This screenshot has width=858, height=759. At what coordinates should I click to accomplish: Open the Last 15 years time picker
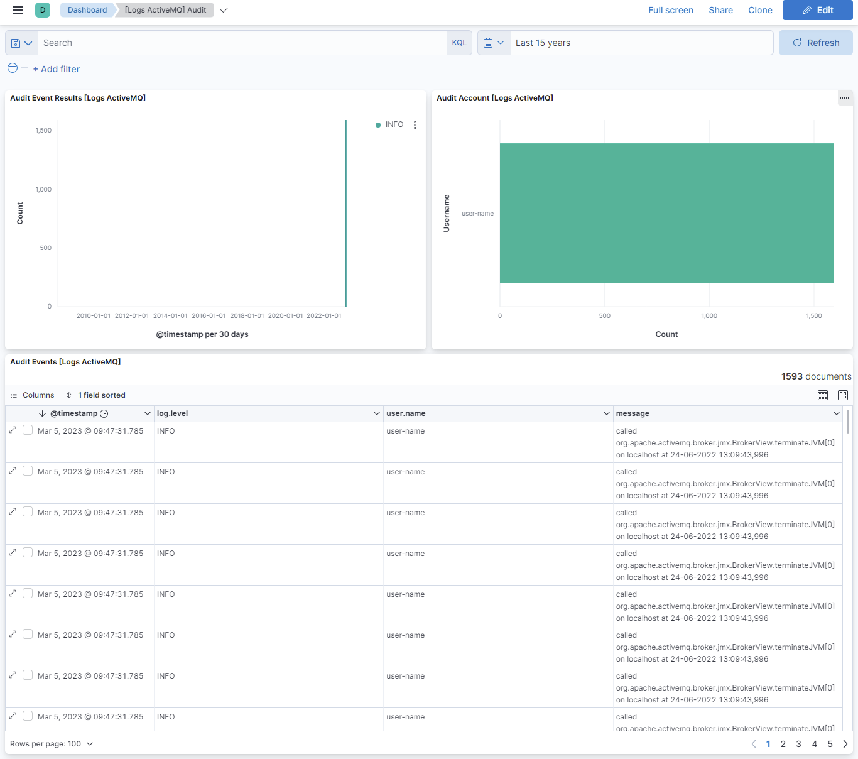pyautogui.click(x=641, y=43)
